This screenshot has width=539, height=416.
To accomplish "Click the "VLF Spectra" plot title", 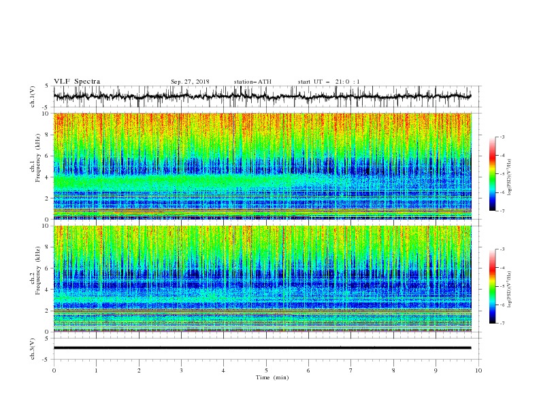I will coord(77,82).
